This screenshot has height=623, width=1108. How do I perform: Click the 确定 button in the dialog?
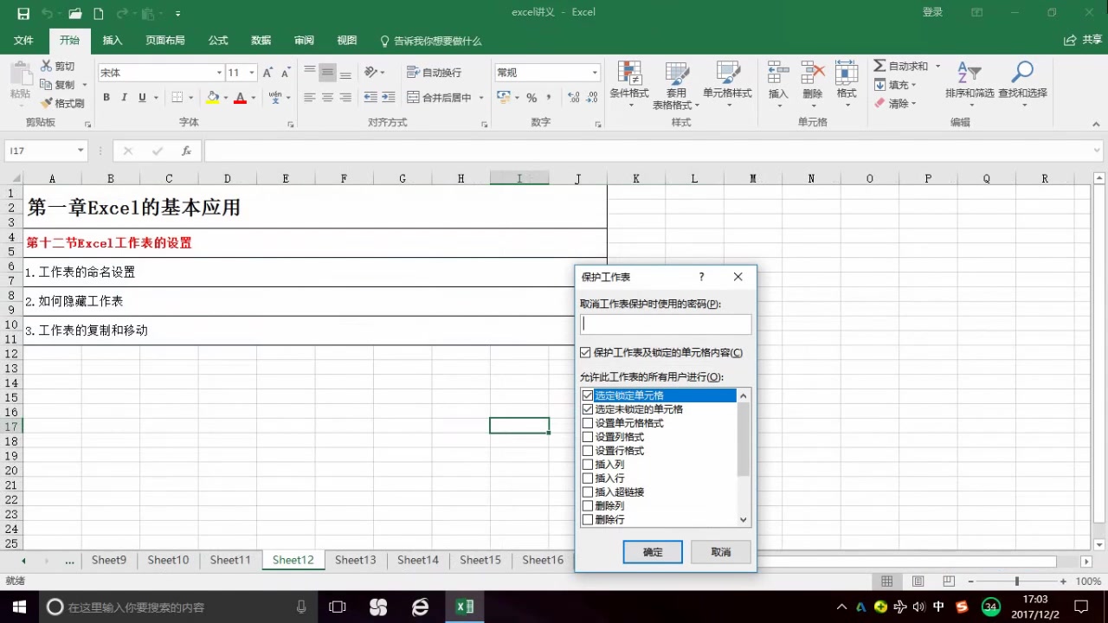(653, 552)
